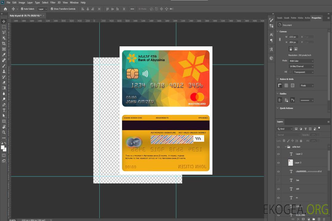Create new layer icon in Layers panel
This screenshot has height=221, width=332.
[319, 219]
